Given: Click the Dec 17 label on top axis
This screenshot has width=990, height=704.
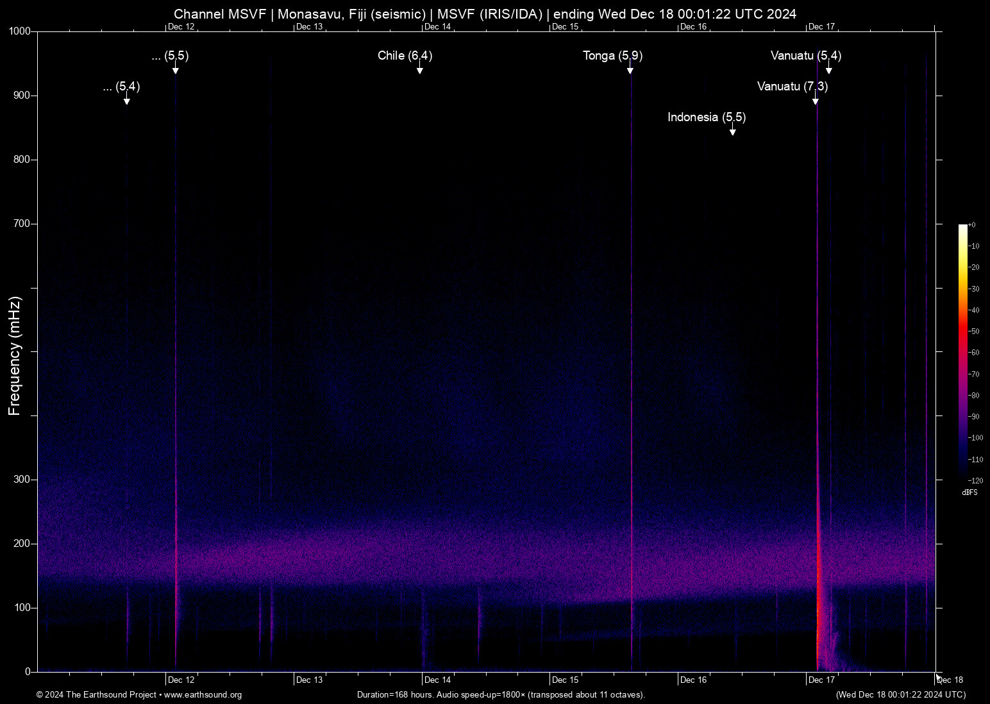Looking at the screenshot, I should coord(821,26).
